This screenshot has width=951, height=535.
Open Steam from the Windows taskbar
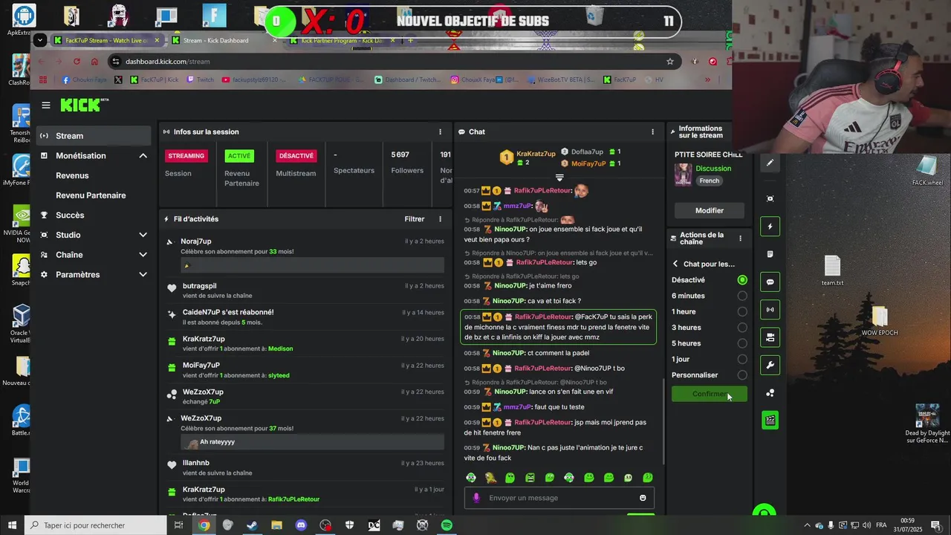252,525
